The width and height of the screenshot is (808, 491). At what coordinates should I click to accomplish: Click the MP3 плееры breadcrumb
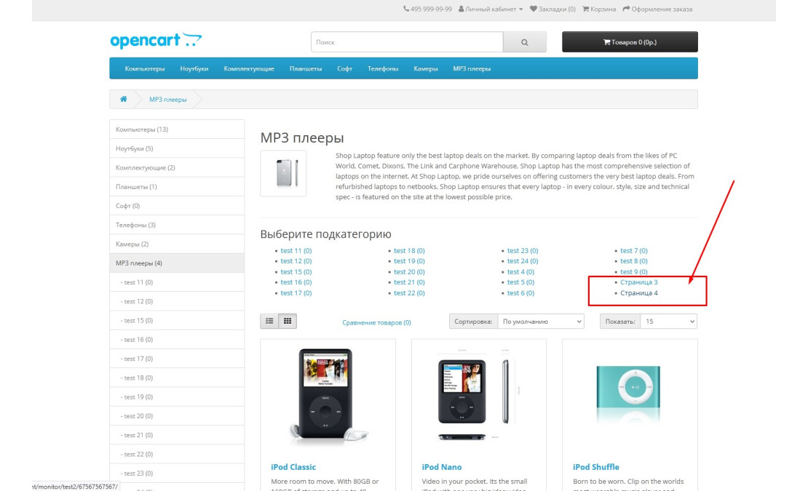coord(168,100)
